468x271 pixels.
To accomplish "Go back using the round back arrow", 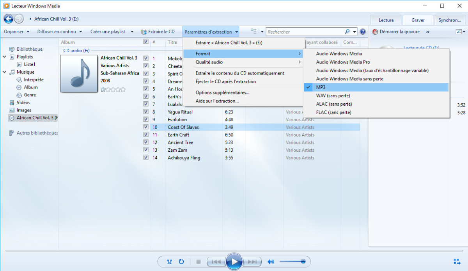I will [8, 19].
